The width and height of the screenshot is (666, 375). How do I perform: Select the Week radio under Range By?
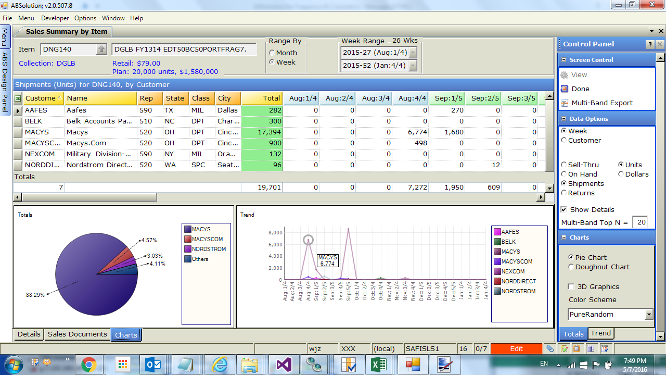(x=272, y=62)
